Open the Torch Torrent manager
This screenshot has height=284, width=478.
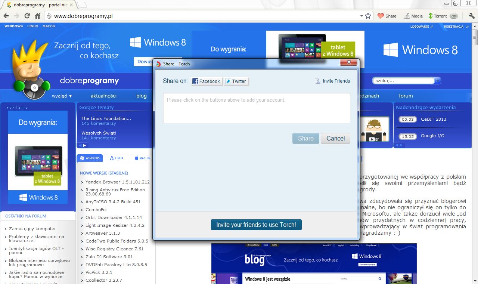tap(437, 16)
